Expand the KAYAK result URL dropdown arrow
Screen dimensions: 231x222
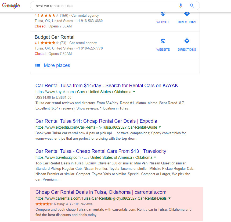(x=134, y=92)
